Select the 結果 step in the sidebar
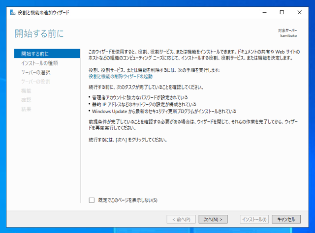Viewport: 315px width, 233px height. pyautogui.click(x=26, y=109)
